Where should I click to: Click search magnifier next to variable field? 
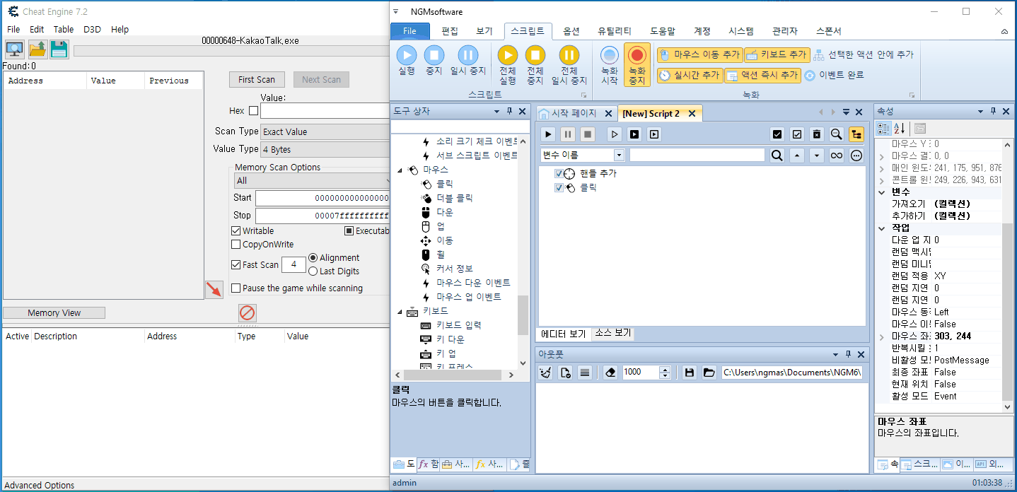tap(777, 156)
